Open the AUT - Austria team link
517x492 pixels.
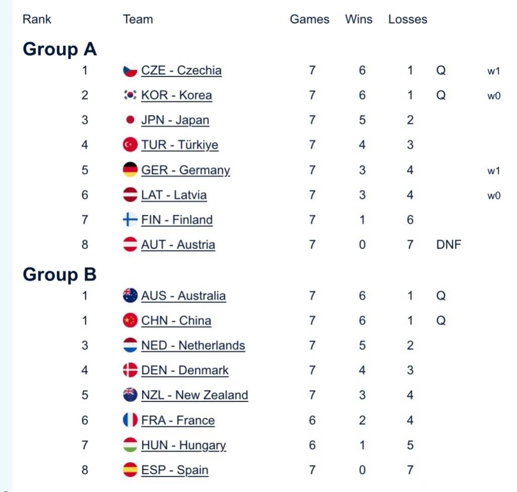pyautogui.click(x=178, y=245)
